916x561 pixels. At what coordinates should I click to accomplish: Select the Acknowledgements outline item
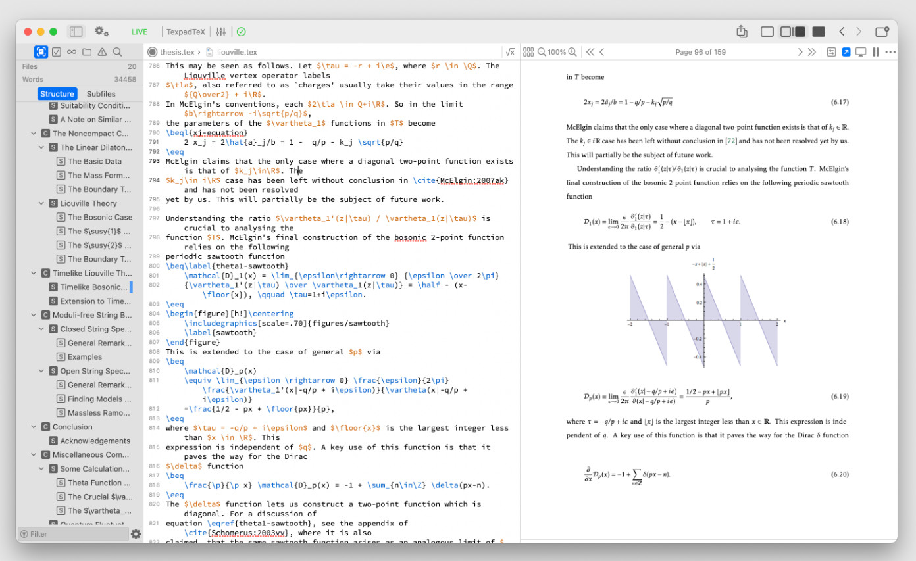click(x=89, y=441)
